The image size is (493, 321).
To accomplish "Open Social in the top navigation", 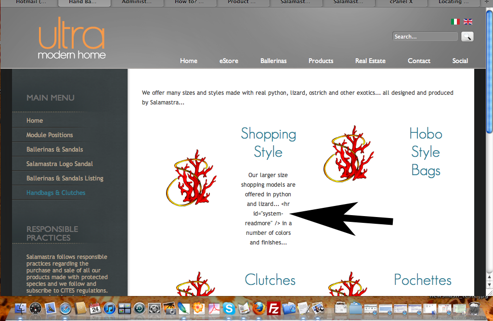I will (460, 61).
